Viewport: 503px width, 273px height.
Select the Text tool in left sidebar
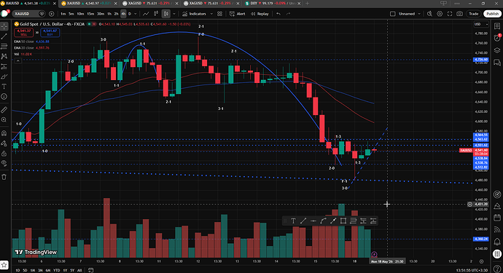(4, 87)
